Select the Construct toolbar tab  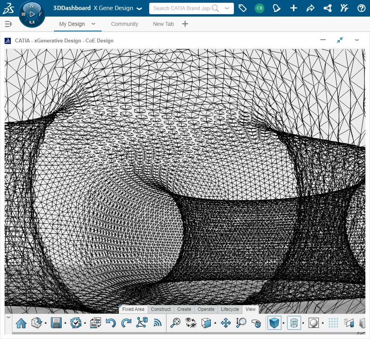pyautogui.click(x=161, y=309)
